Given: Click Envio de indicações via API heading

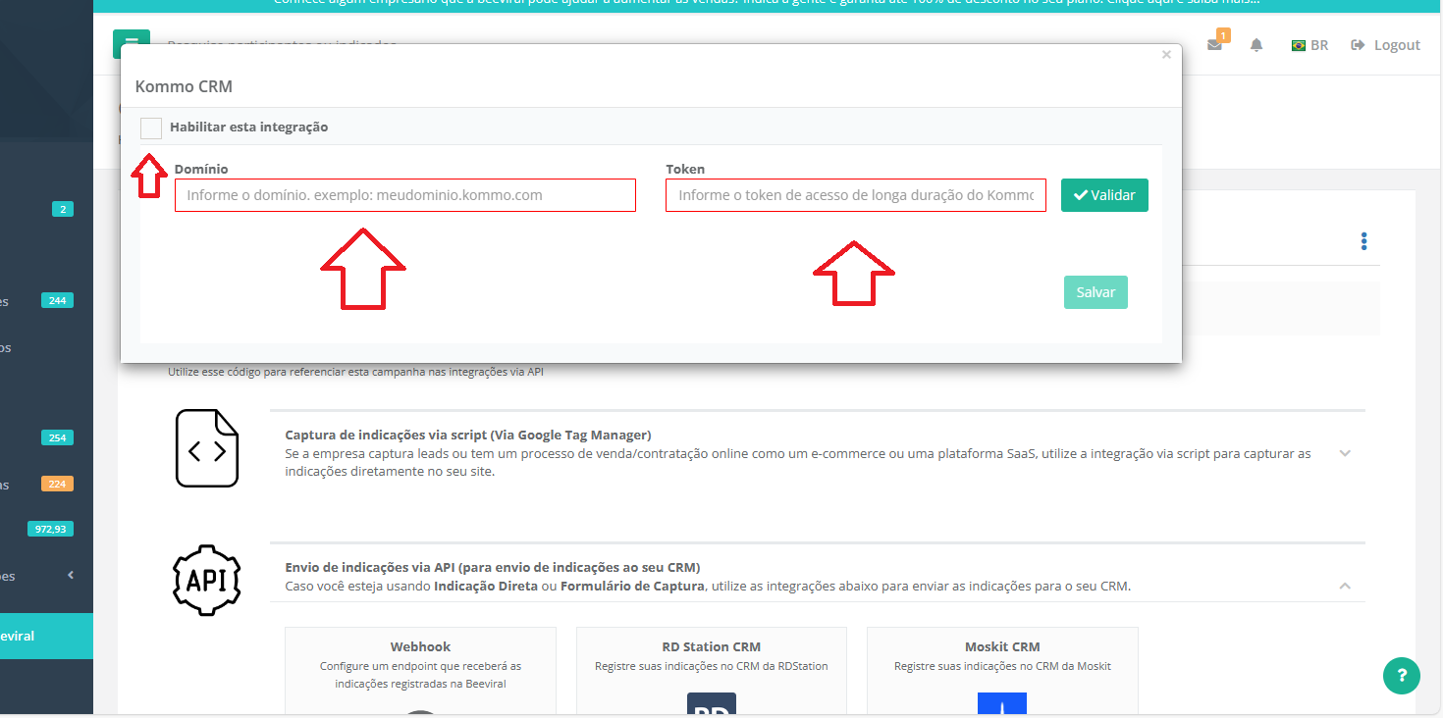Looking at the screenshot, I should pos(493,567).
